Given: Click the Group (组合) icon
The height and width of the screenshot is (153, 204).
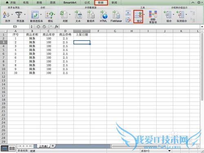Looking at the screenshot, I should [x=168, y=15].
